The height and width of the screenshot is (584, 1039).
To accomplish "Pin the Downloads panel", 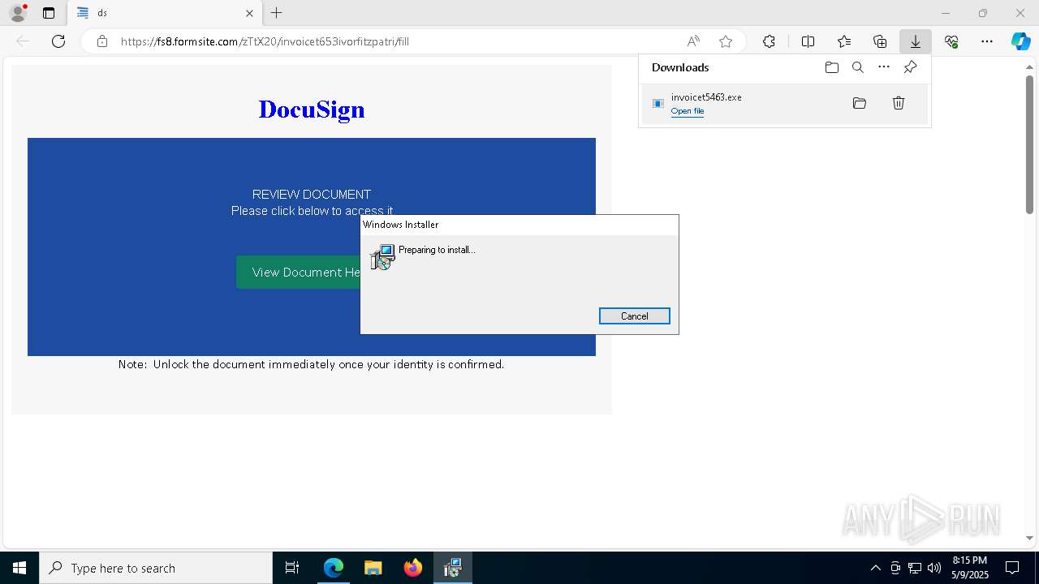I will (x=910, y=67).
